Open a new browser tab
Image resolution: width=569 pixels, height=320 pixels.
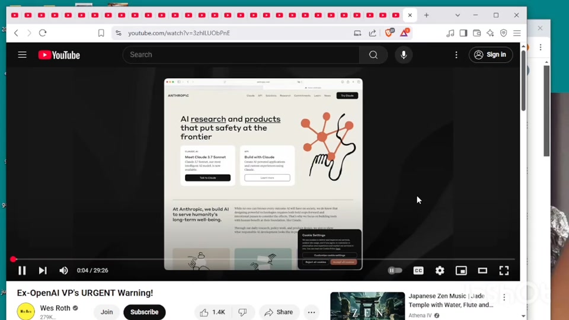[426, 15]
